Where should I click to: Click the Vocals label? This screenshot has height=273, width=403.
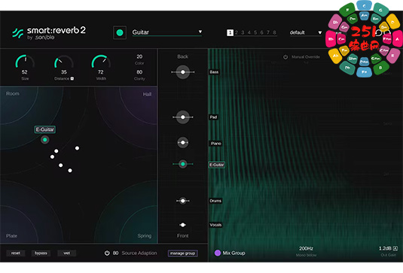coord(215,225)
